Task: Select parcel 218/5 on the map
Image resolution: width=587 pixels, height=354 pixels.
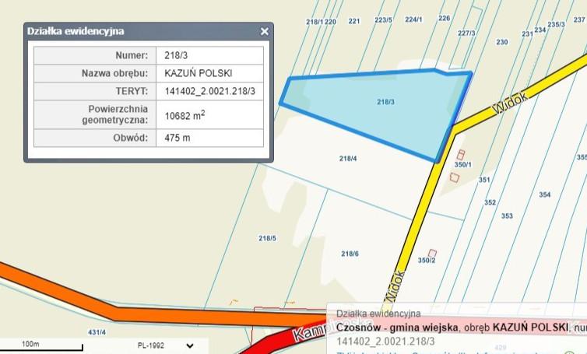Action: (x=266, y=238)
